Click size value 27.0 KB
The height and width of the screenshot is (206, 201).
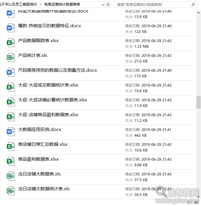click(141, 61)
